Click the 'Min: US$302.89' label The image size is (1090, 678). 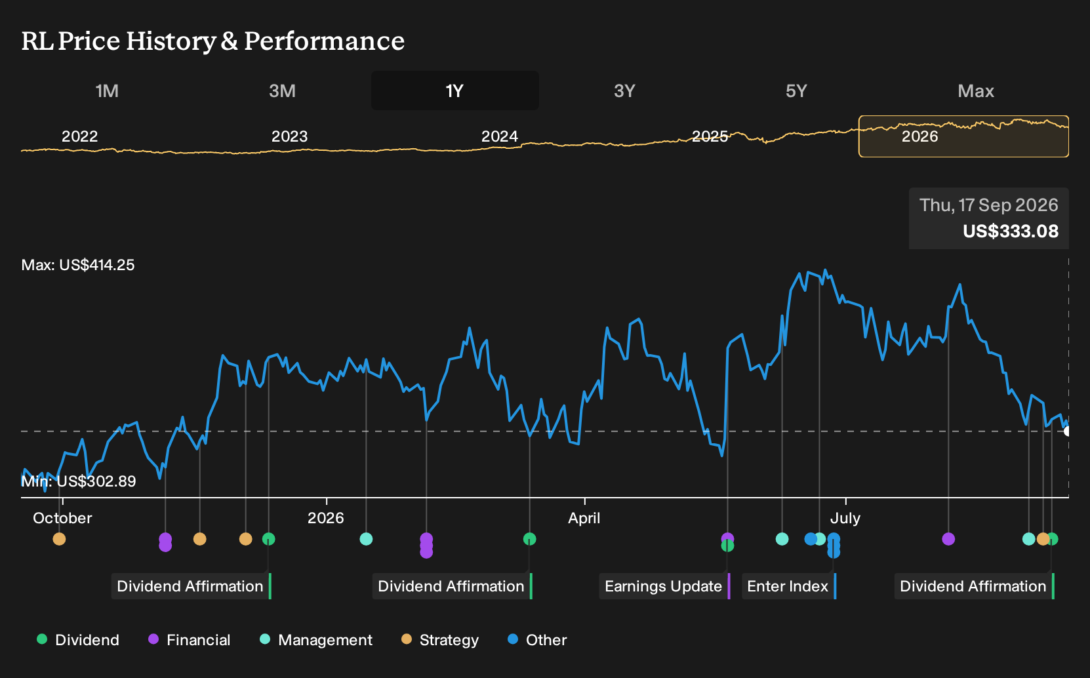[x=79, y=481]
